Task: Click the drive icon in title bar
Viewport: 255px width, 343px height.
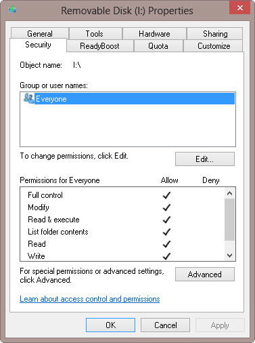Action: click(x=12, y=10)
